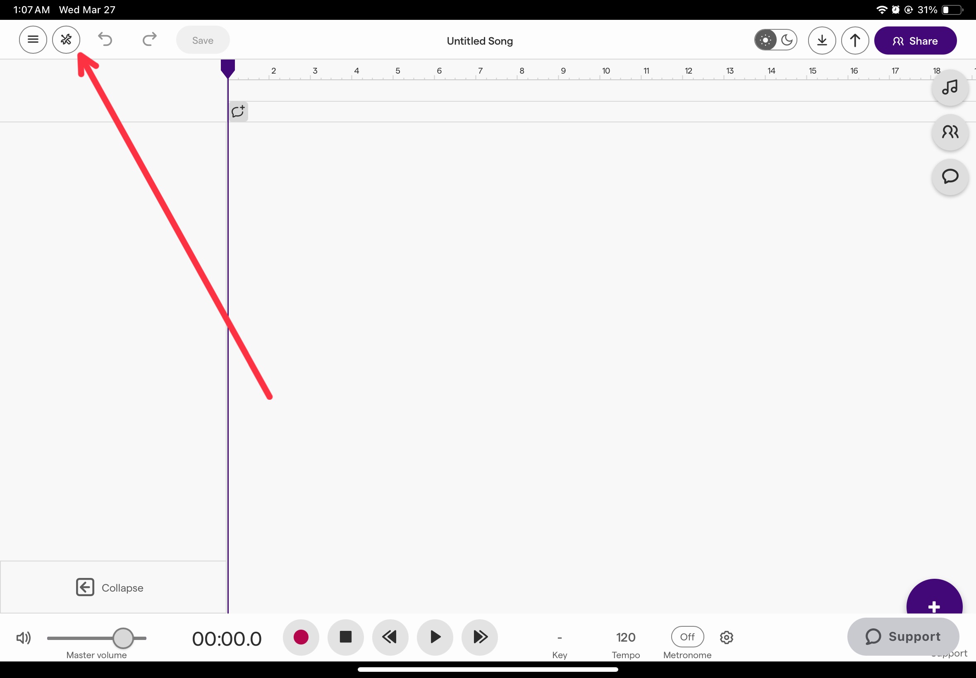Collapse the track sidebar panel
The height and width of the screenshot is (678, 976).
(x=110, y=587)
